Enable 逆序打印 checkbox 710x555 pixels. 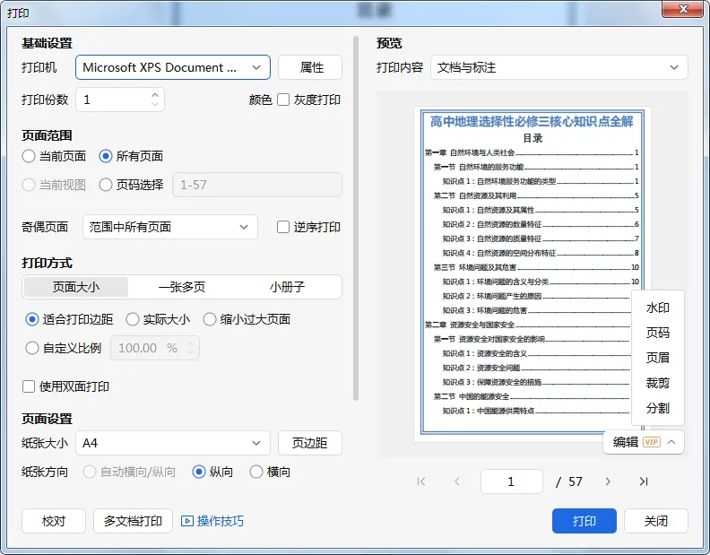pyautogui.click(x=283, y=227)
